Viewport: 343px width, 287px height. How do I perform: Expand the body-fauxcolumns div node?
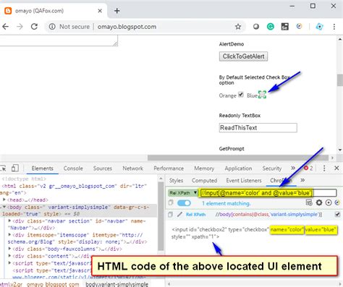tap(9, 249)
